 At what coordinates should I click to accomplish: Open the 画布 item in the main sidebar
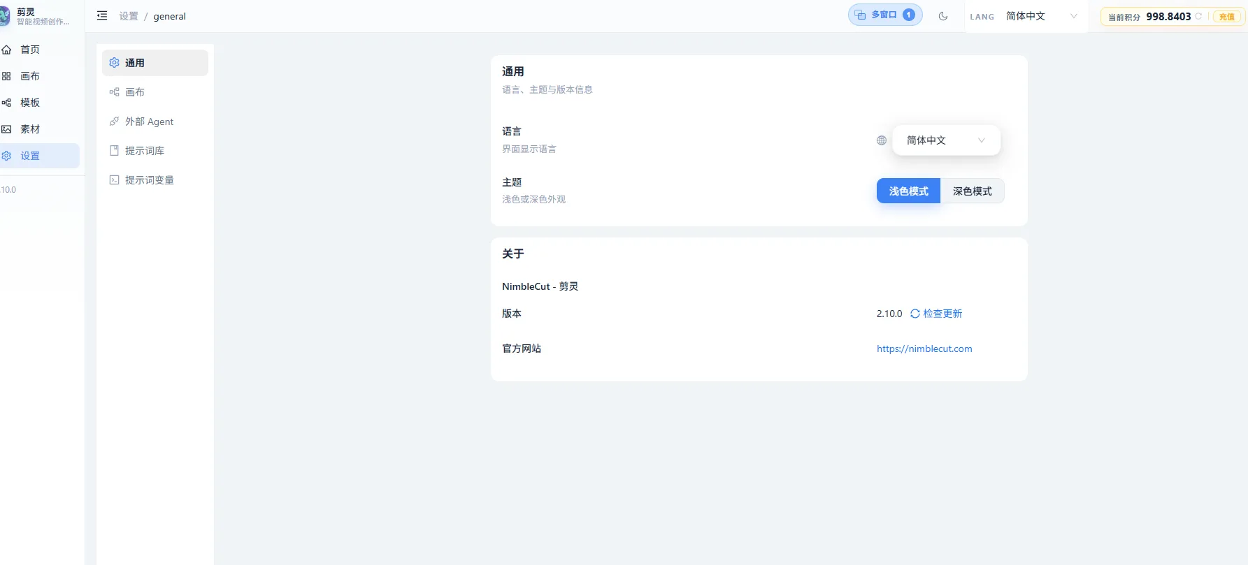tap(40, 76)
